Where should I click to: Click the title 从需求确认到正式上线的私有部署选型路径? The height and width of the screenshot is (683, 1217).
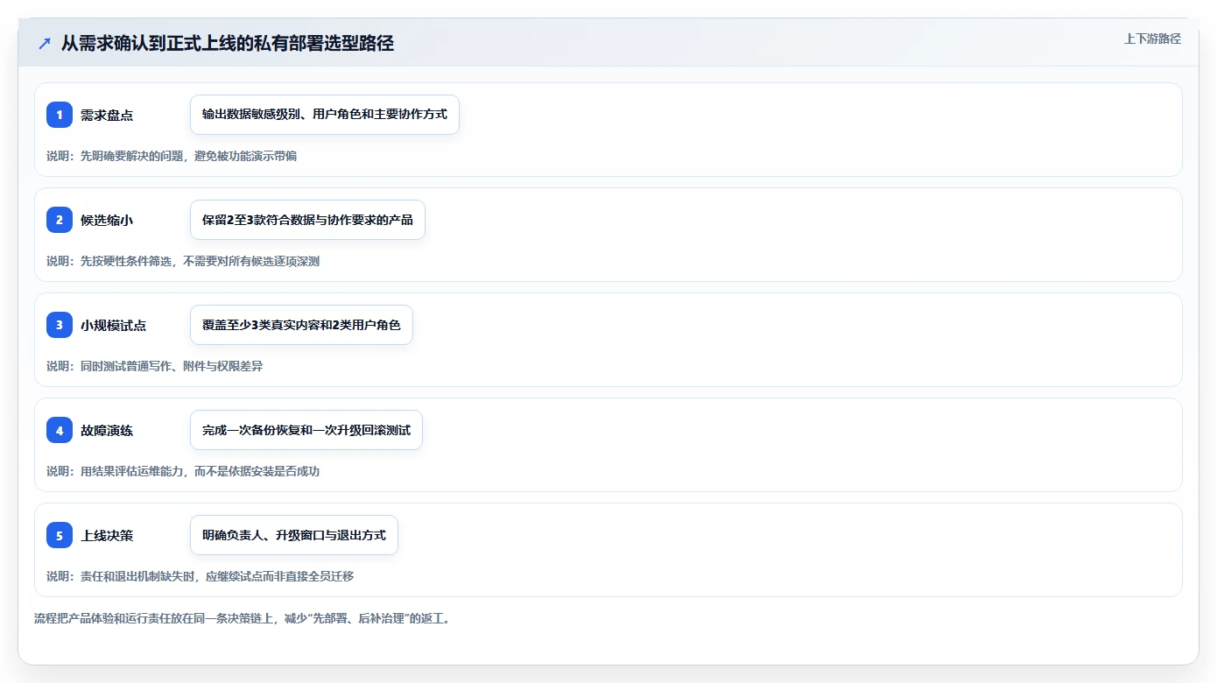point(228,44)
